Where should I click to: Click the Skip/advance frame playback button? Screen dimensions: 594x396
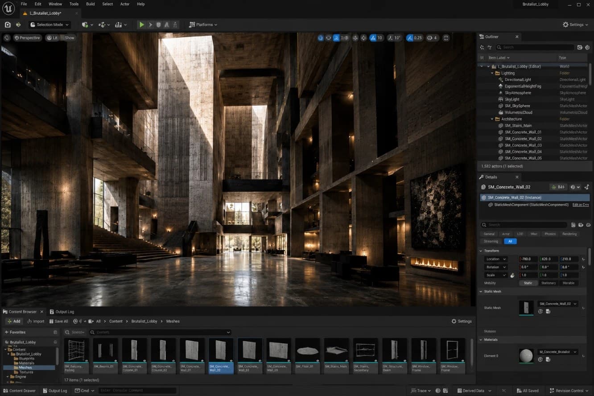(150, 25)
